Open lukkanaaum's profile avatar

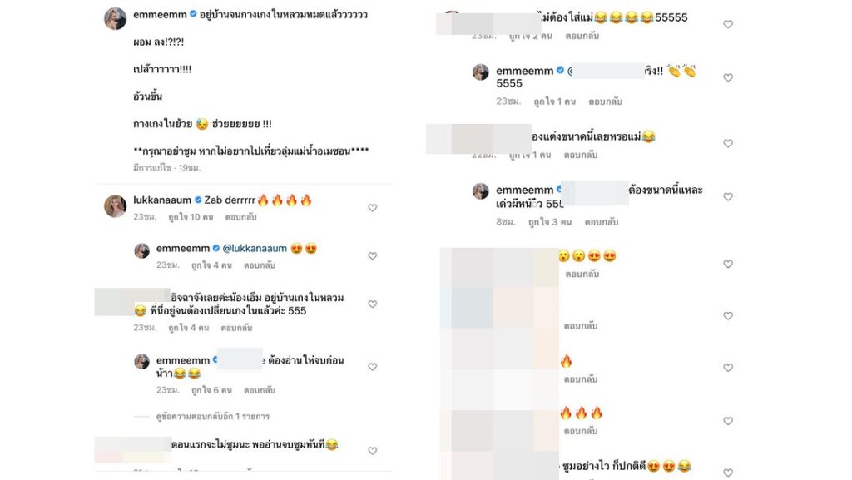coord(115,206)
